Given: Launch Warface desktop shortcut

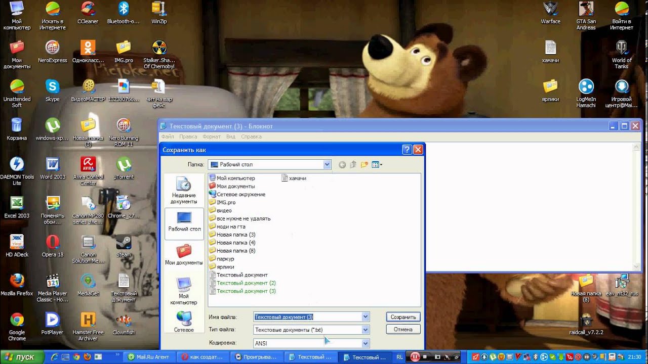Looking at the screenshot, I should click(x=550, y=13).
